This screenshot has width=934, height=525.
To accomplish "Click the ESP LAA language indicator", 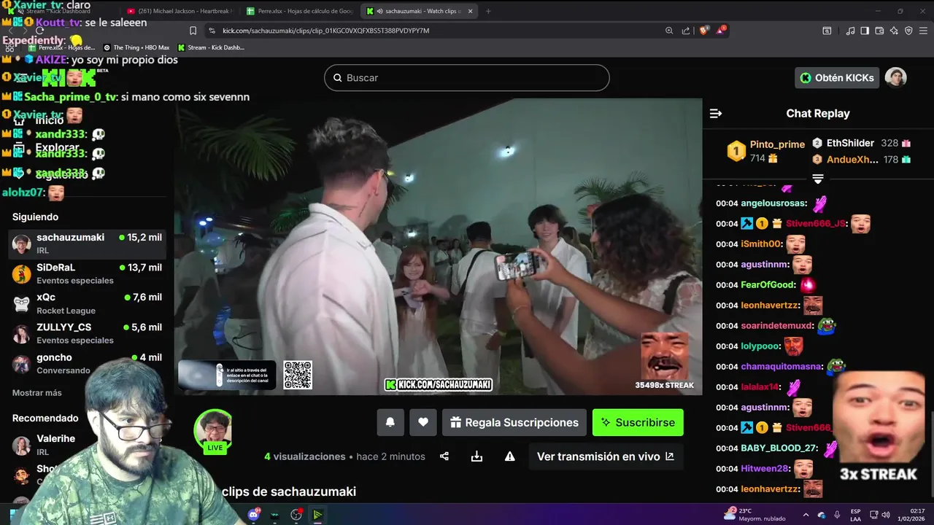I will [855, 515].
